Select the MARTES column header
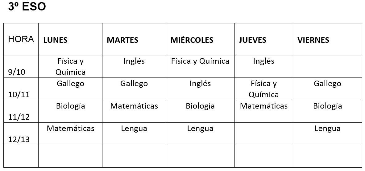The height and width of the screenshot is (171, 365). pyautogui.click(x=134, y=39)
